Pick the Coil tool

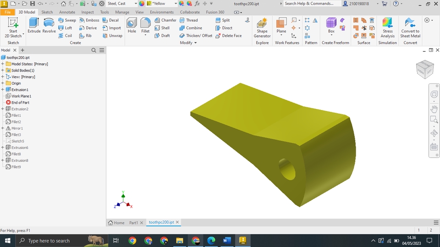pyautogui.click(x=65, y=36)
